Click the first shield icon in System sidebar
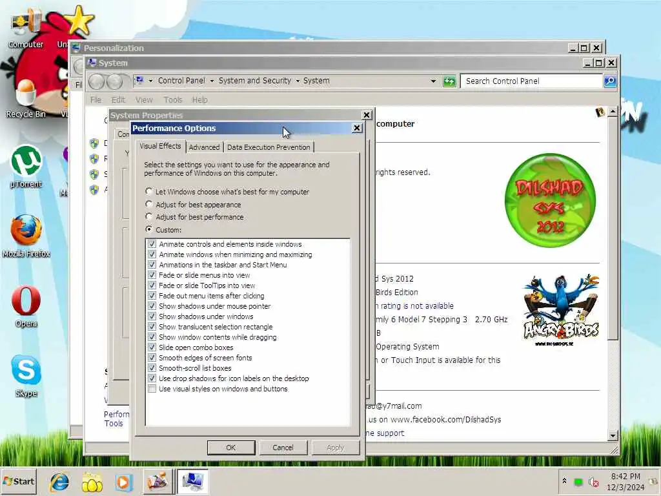The width and height of the screenshot is (661, 496). (94, 143)
